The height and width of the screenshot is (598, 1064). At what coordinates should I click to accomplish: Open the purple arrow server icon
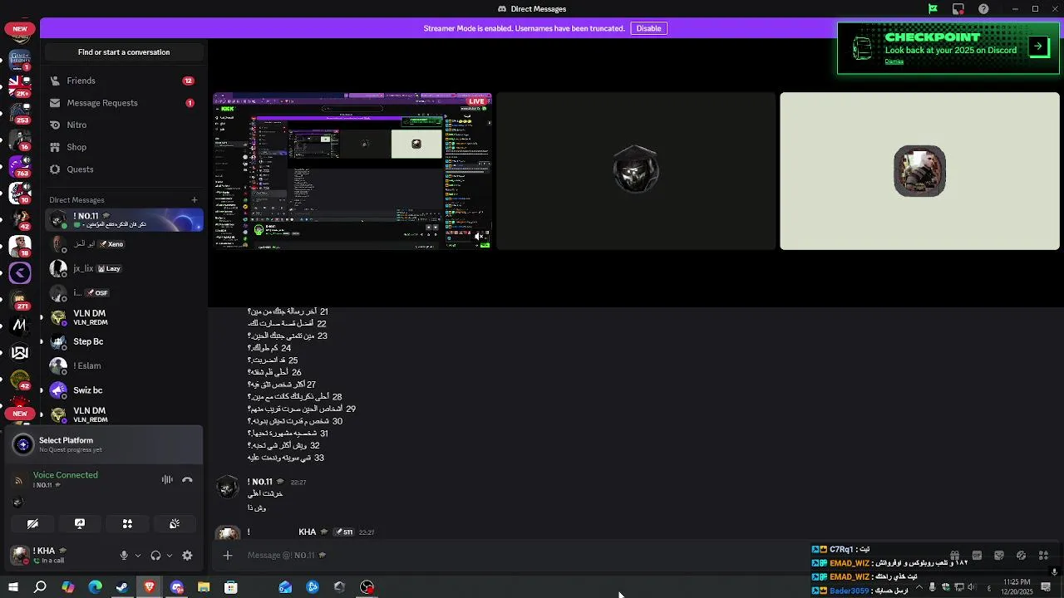click(20, 272)
